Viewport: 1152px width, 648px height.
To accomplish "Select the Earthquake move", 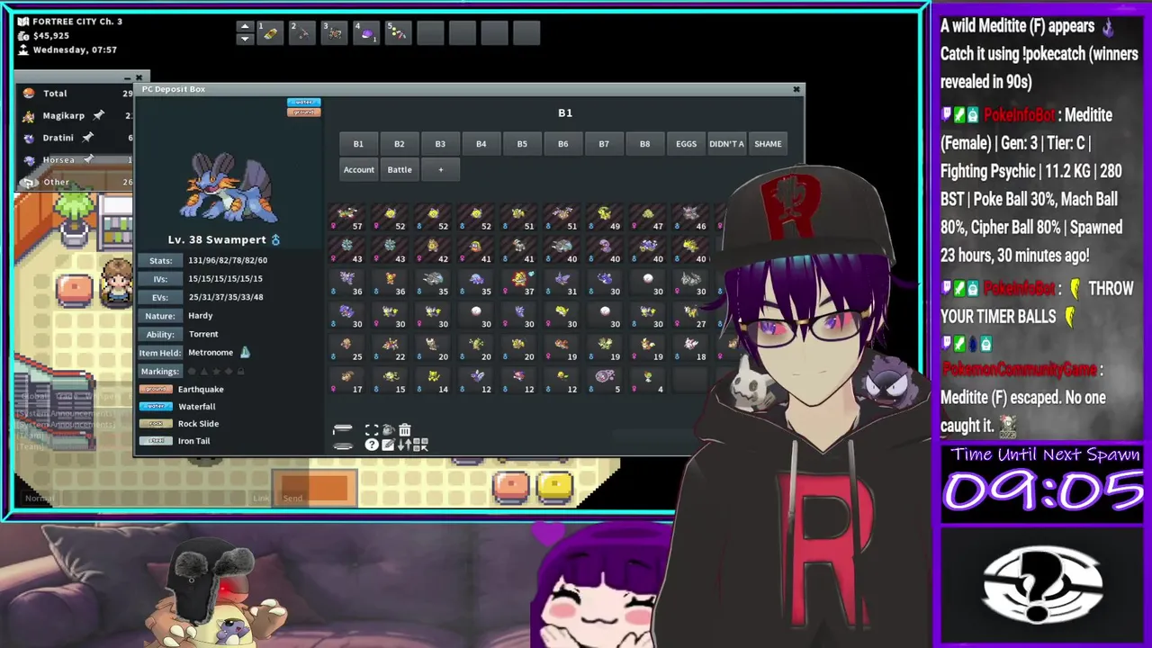I will 201,389.
